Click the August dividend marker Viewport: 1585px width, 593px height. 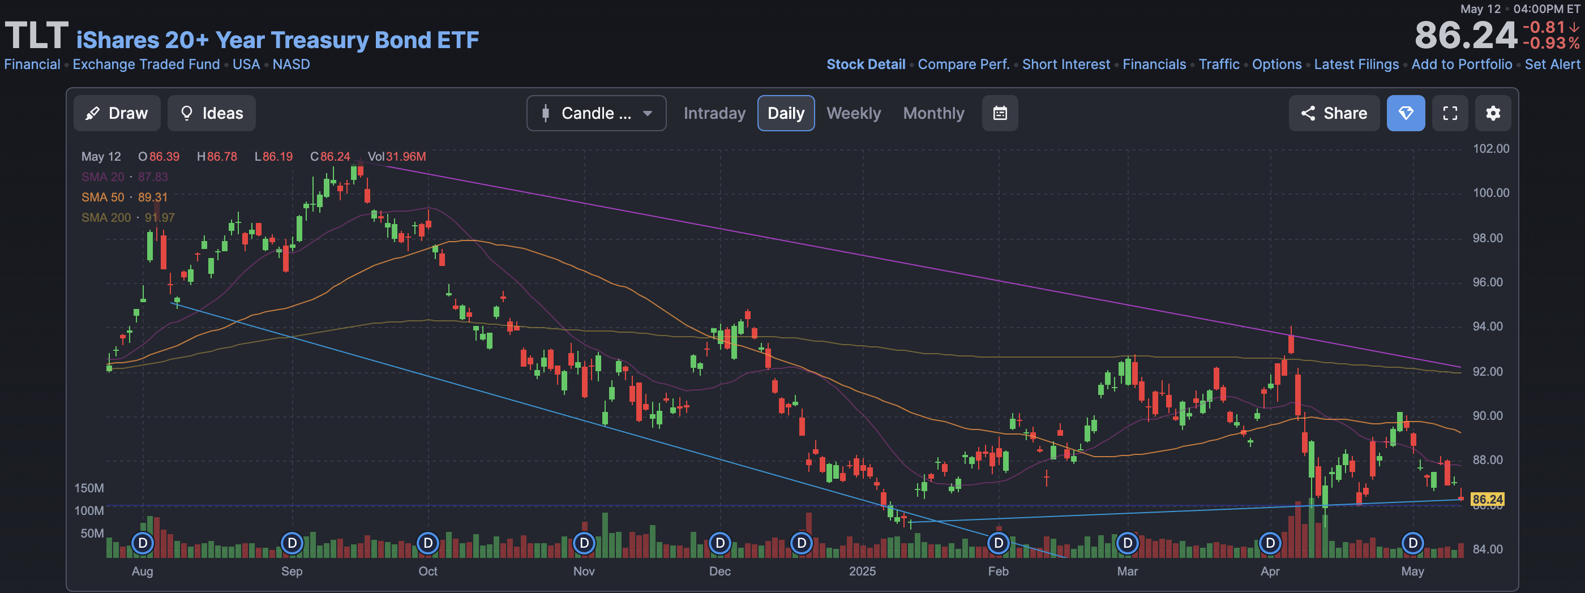point(143,543)
